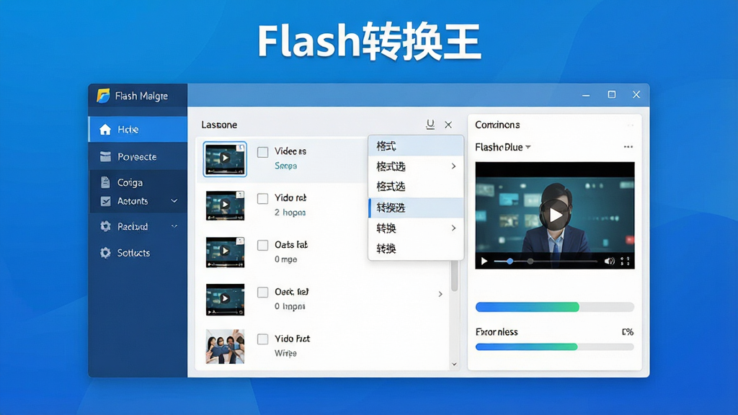
Task: Open the Videe as video thumbnail
Action: [225, 159]
